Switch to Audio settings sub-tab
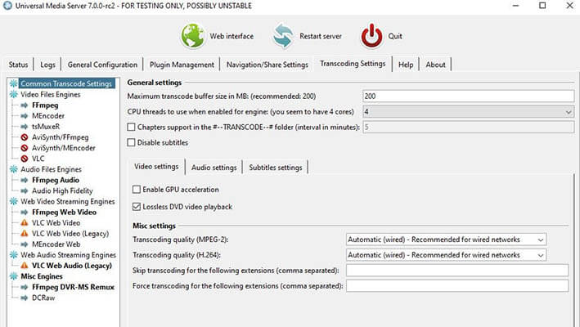The image size is (580, 327). tap(214, 168)
